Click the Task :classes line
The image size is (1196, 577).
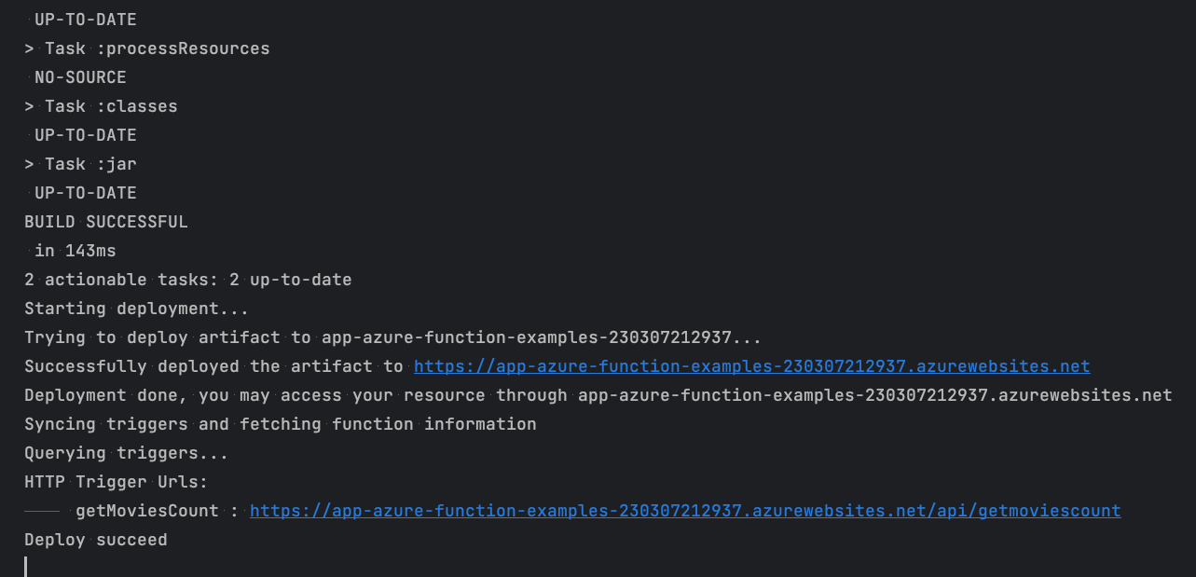pyautogui.click(x=101, y=106)
